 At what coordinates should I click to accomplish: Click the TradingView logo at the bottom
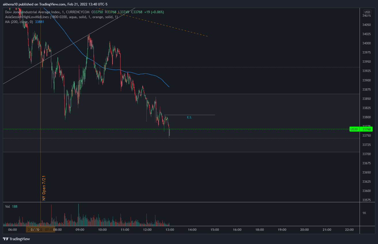(x=16, y=239)
